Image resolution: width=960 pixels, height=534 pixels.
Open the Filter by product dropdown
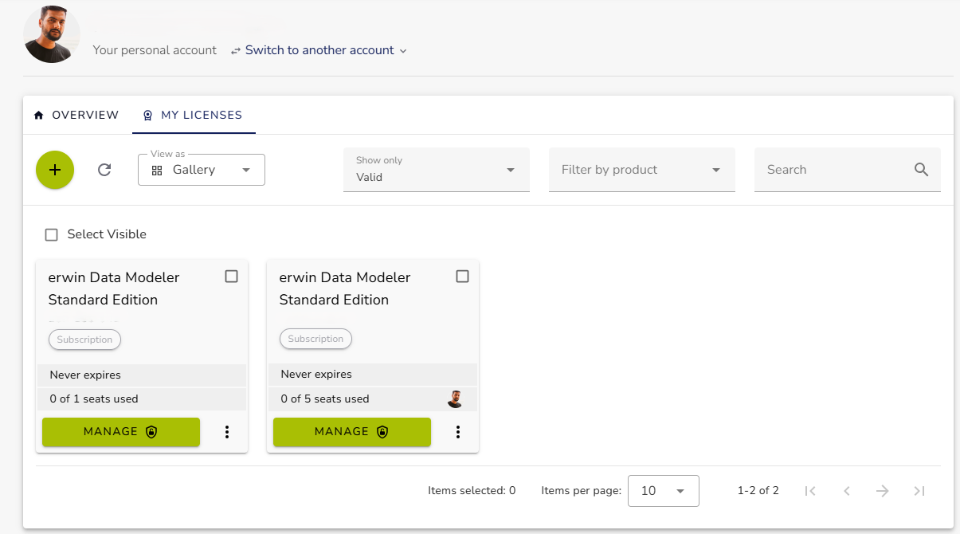pyautogui.click(x=642, y=170)
